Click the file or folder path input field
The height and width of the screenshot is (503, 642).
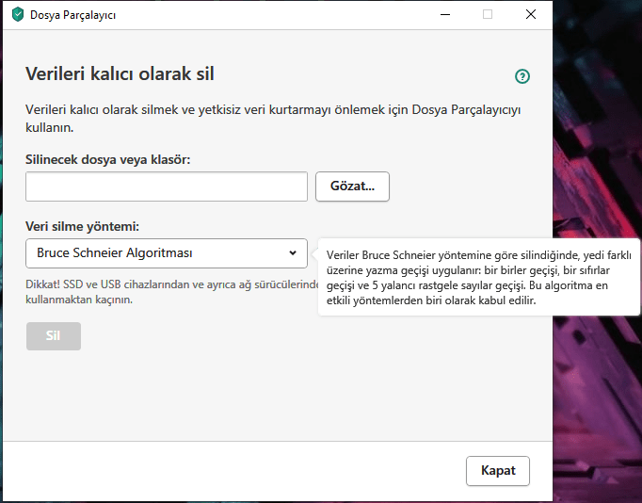click(167, 187)
